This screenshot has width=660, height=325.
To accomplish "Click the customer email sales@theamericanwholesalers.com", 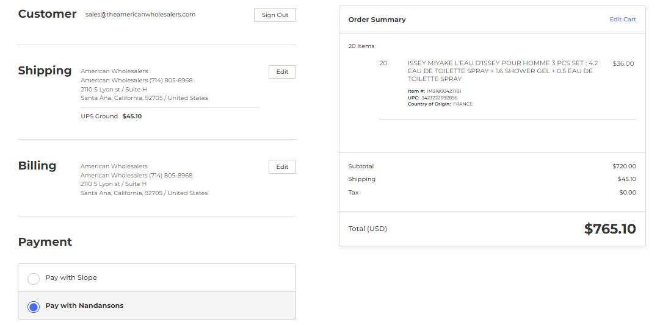I will 140,14.
